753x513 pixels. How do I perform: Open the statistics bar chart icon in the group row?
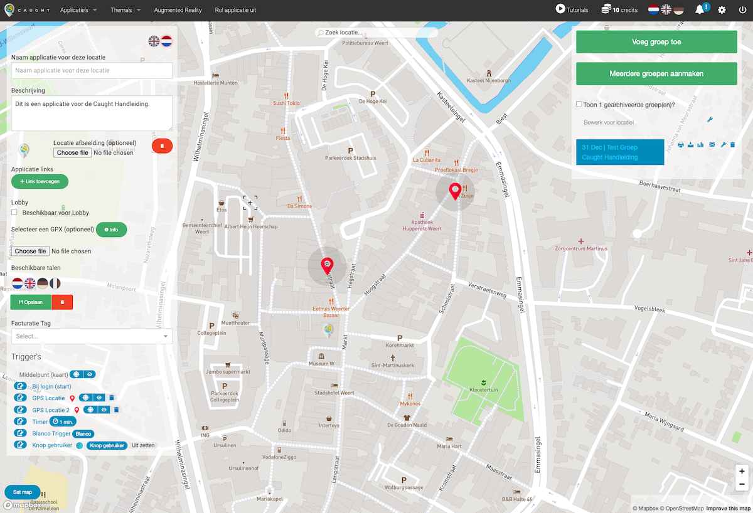[700, 144]
